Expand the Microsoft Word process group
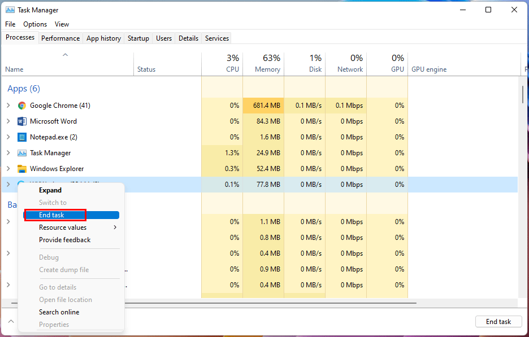 tap(8, 121)
